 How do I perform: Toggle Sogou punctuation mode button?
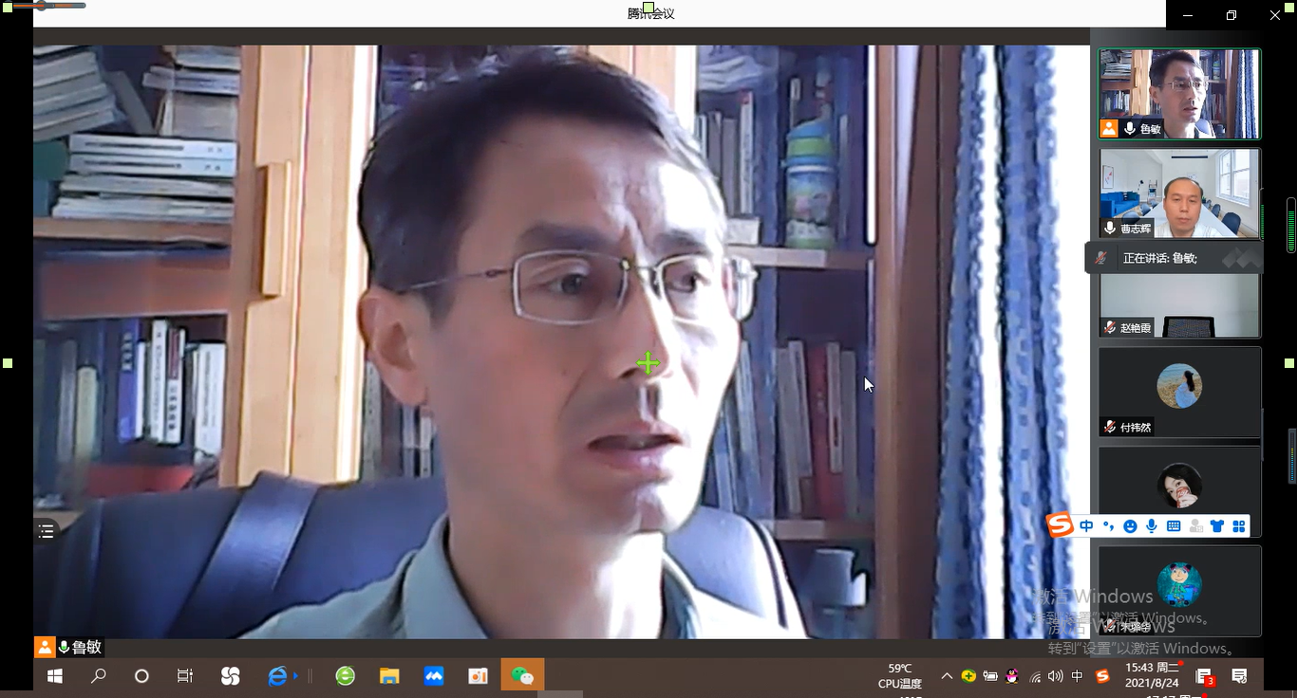coord(1108,526)
